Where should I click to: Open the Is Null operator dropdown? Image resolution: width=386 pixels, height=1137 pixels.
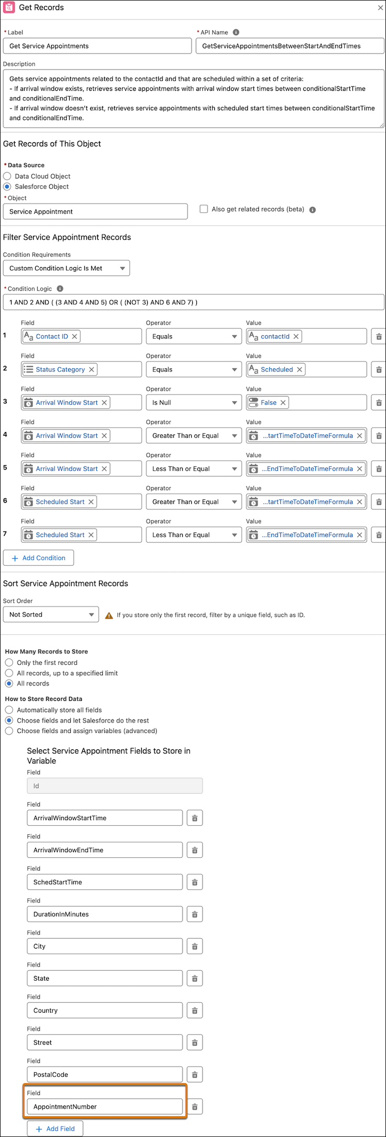[x=194, y=402]
